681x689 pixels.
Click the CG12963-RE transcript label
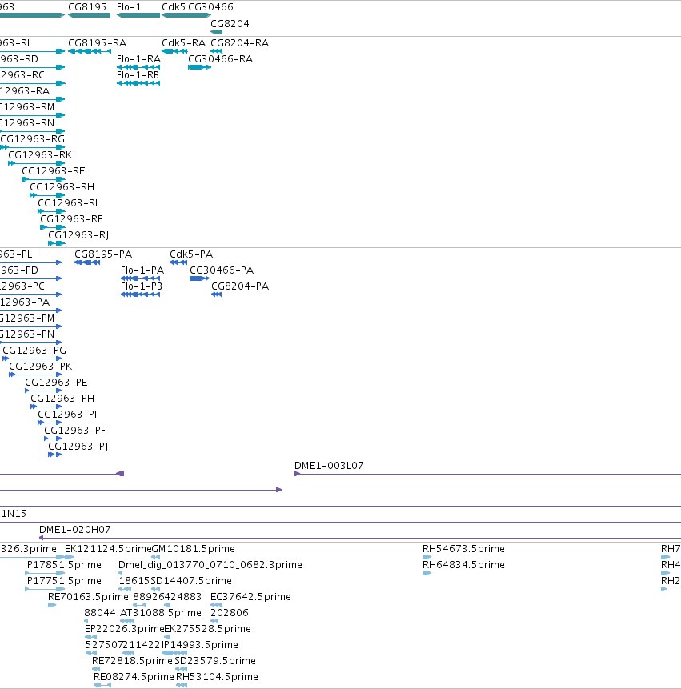point(54,171)
